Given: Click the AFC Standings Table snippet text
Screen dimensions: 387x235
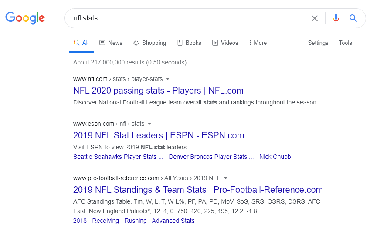Looking at the screenshot, I should tap(197, 206).
